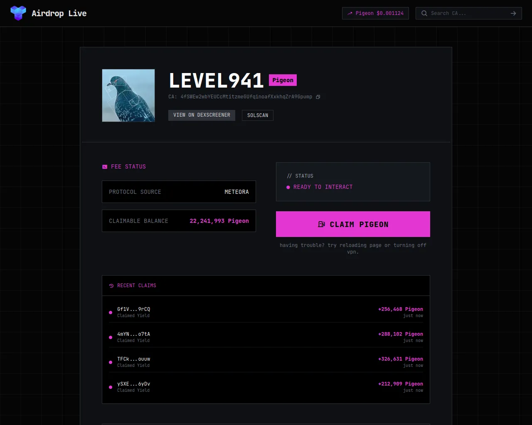The height and width of the screenshot is (425, 532).
Task: Click the Ready to Interact status text
Action: pos(323,187)
